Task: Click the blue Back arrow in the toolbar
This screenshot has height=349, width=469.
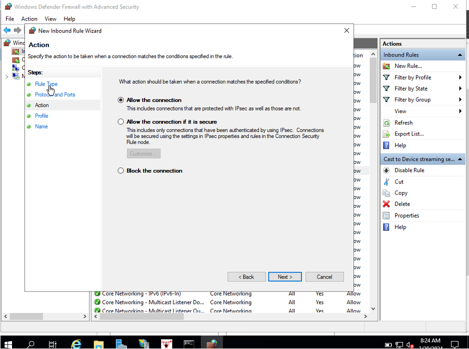Action: pos(7,30)
